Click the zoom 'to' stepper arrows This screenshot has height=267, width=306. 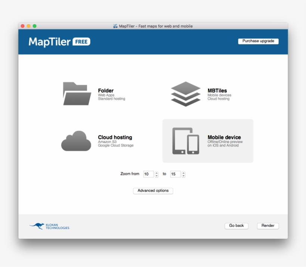click(184, 174)
